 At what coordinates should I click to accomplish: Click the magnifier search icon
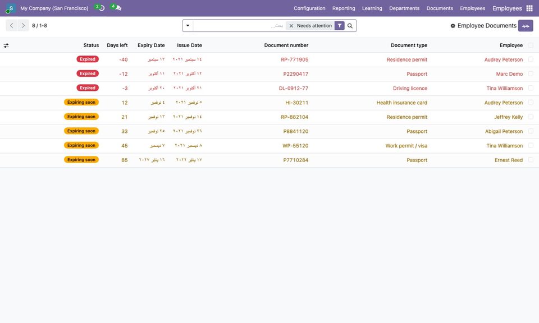[x=350, y=26]
